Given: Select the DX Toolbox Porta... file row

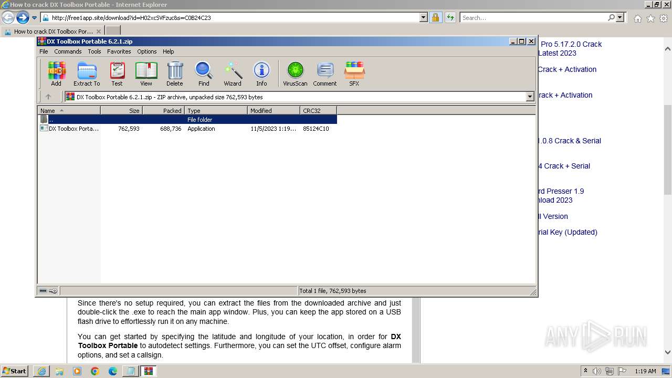Looking at the screenshot, I should pos(187,129).
